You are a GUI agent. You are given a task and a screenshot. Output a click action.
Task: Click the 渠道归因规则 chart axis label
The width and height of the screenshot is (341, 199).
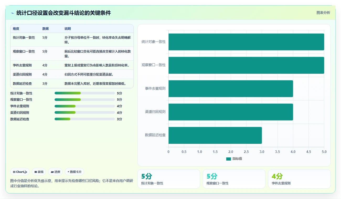pyautogui.click(x=155, y=112)
